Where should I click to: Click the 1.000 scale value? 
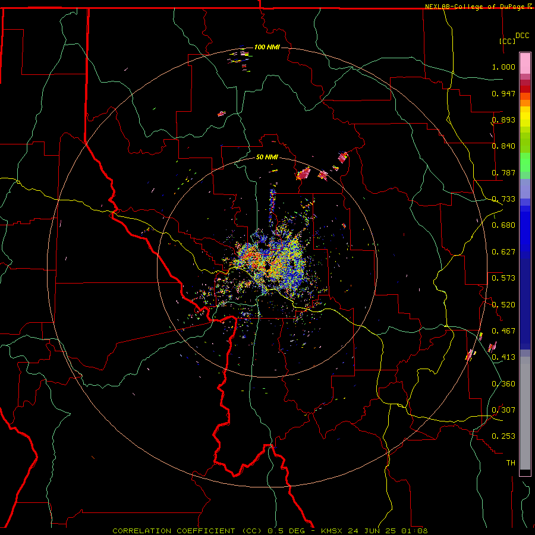click(x=503, y=67)
